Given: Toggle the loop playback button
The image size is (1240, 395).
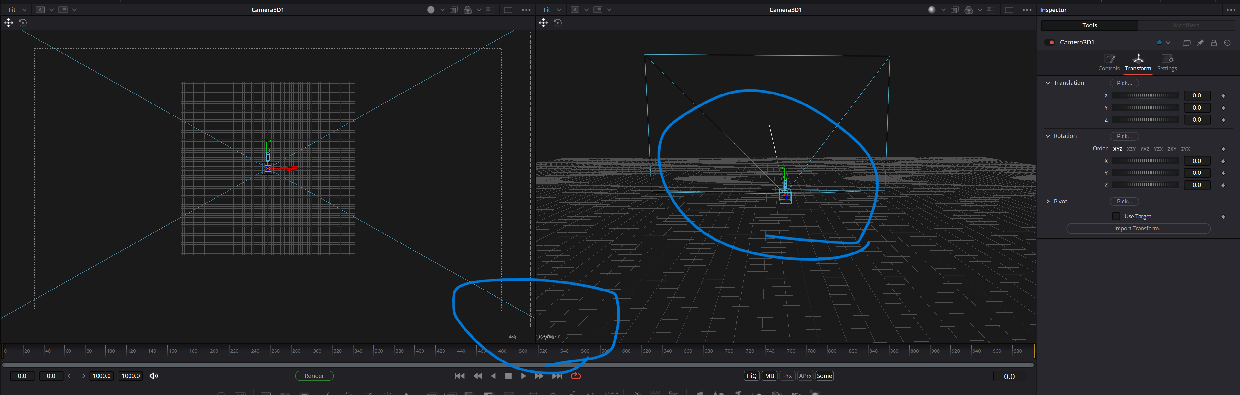Looking at the screenshot, I should (x=576, y=376).
